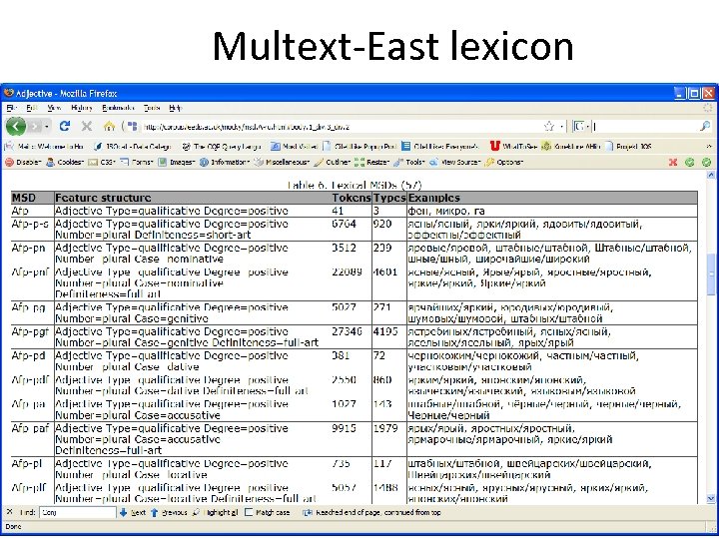Open the Bookmarks menu
719x539 pixels.
[x=118, y=108]
